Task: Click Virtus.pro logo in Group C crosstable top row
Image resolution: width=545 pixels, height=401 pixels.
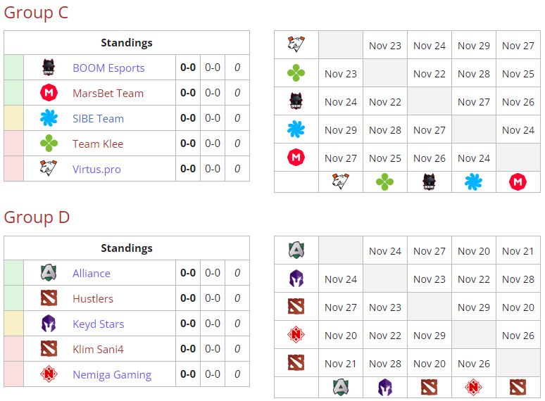Action: (x=296, y=44)
